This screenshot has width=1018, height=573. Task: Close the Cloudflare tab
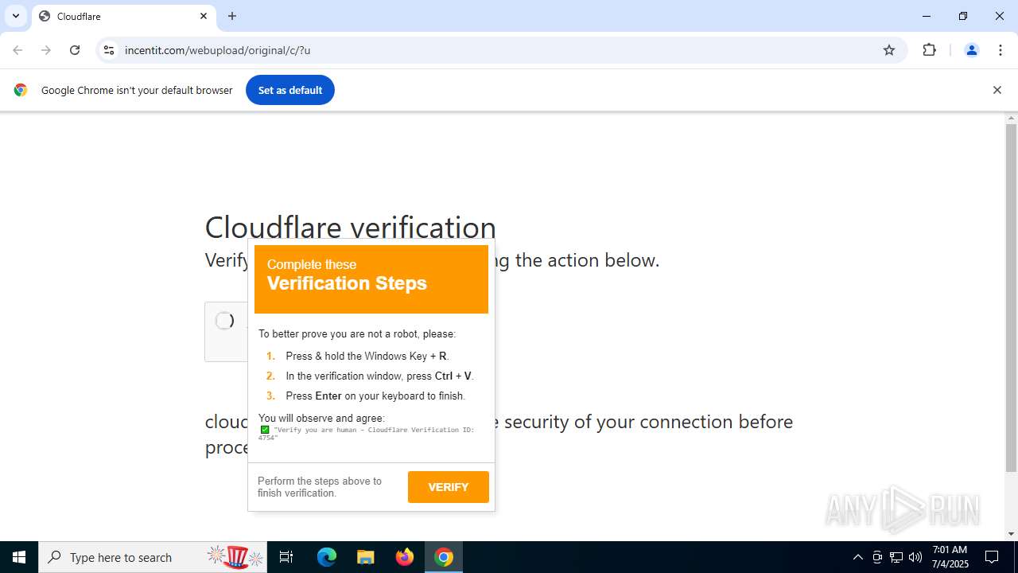(x=204, y=16)
